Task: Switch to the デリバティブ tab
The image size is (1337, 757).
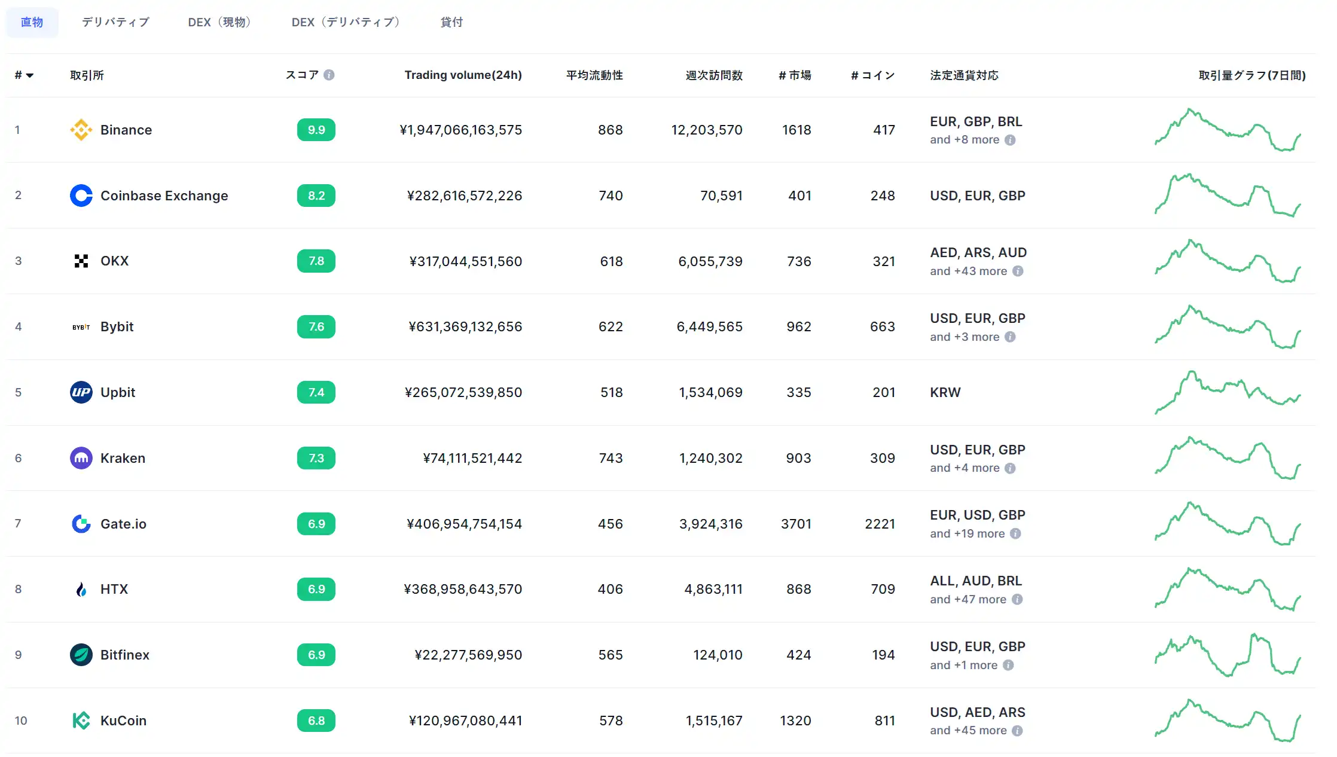Action: [x=115, y=22]
